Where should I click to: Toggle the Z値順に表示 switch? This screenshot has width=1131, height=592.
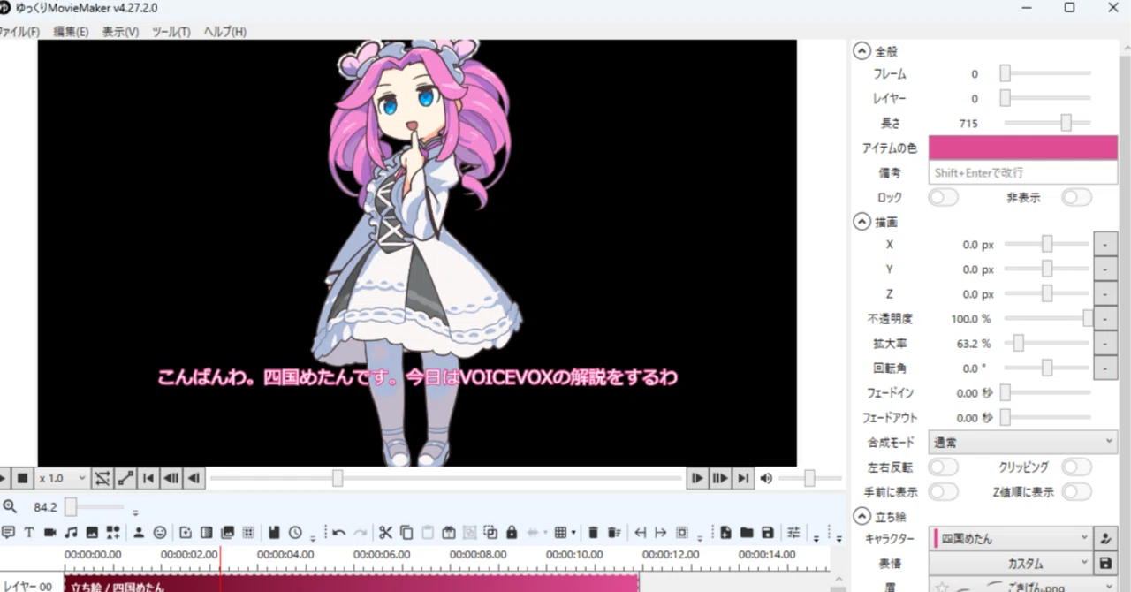tap(1076, 491)
